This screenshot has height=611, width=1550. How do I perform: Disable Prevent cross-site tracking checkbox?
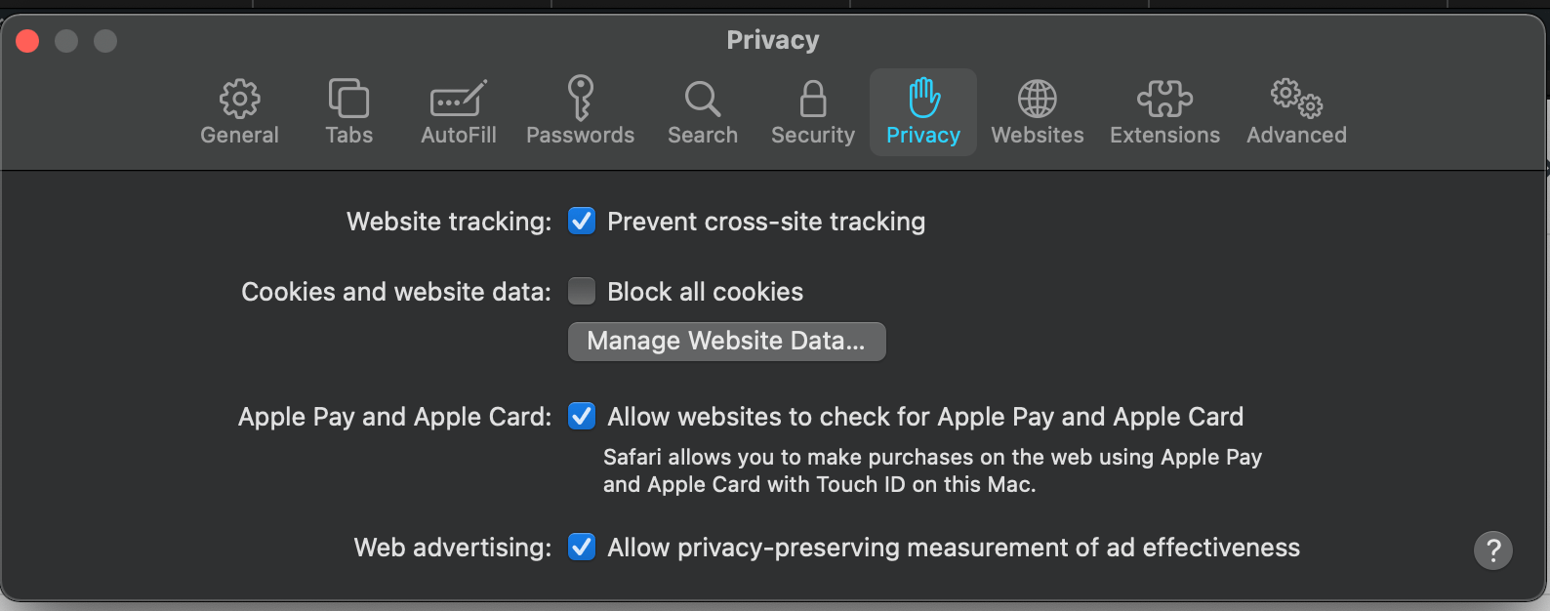(x=582, y=222)
